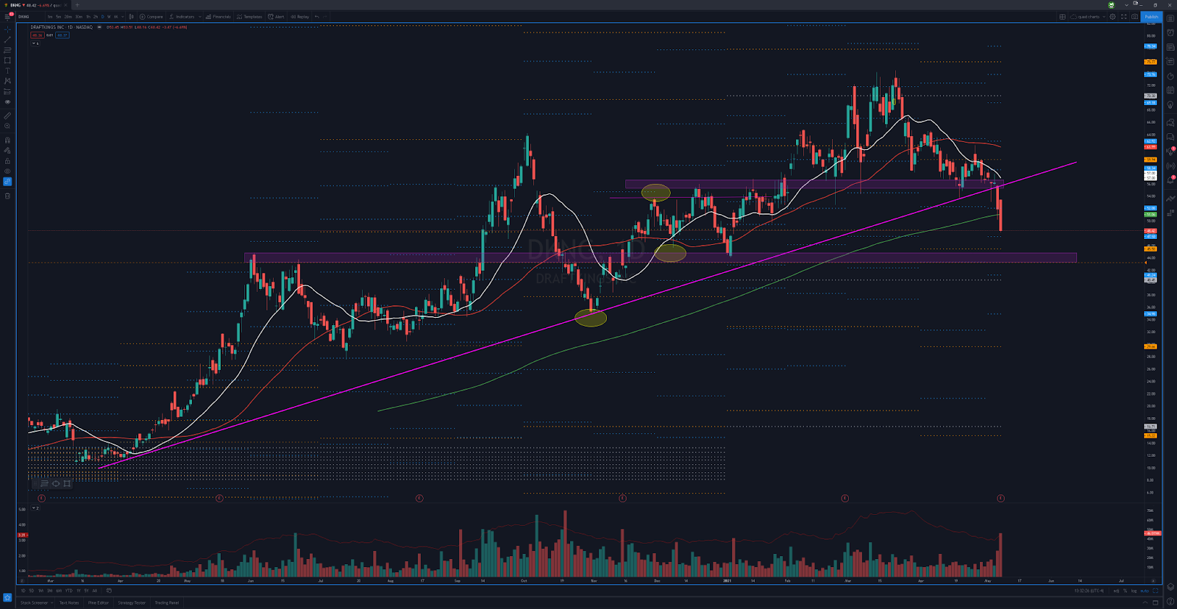Open chart settings gear in top toolbar
1177x609 pixels.
click(1112, 16)
